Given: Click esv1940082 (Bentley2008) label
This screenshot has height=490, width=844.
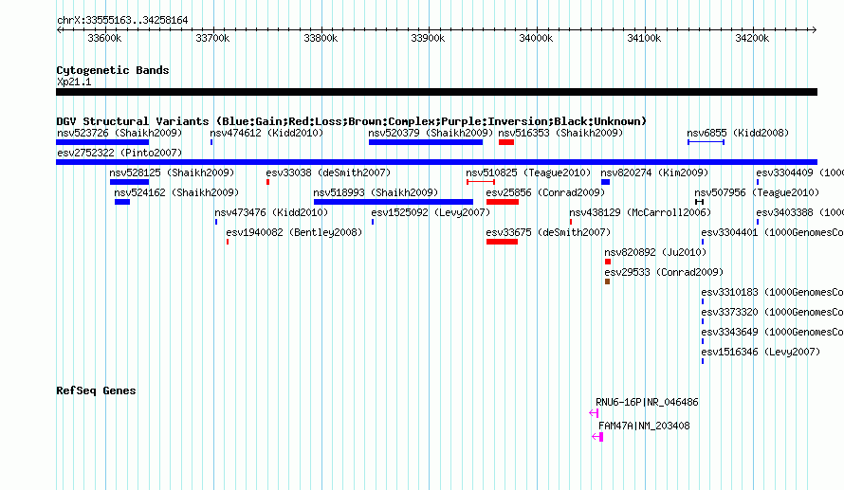Looking at the screenshot, I should (x=294, y=232).
